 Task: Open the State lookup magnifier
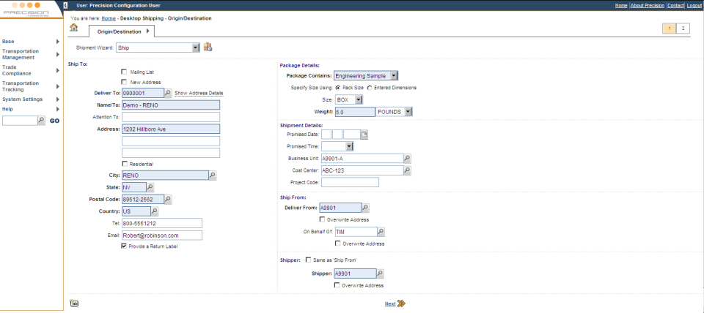point(150,186)
